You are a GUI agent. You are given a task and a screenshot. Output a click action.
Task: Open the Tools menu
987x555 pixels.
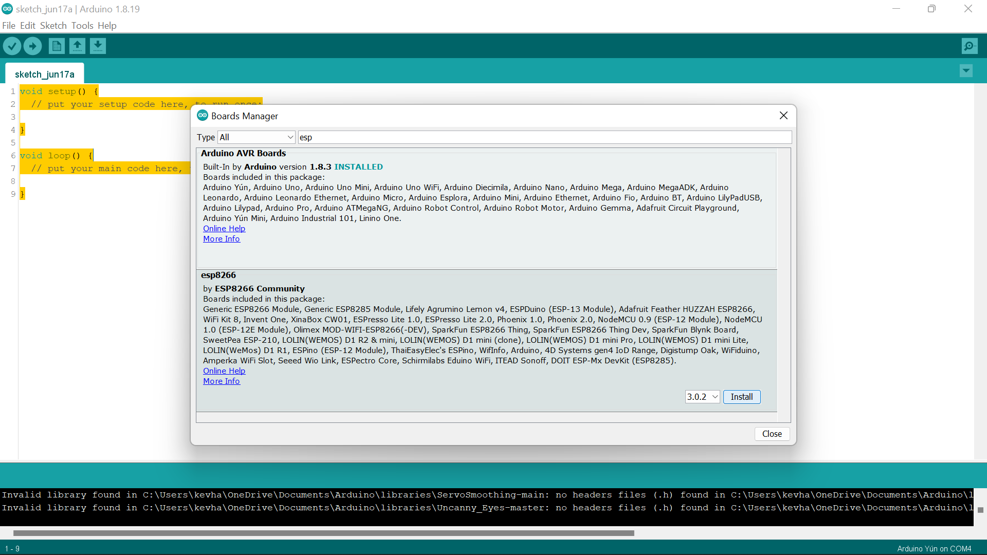click(x=82, y=26)
